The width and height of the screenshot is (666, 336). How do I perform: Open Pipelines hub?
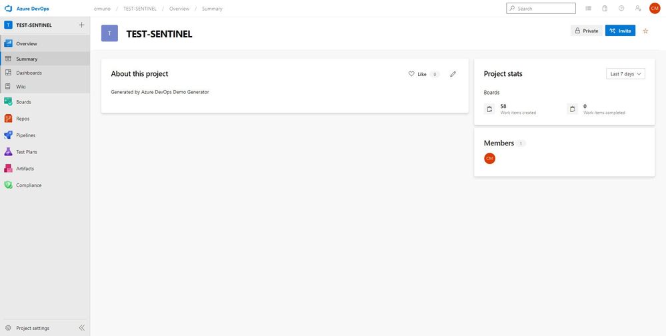click(45, 135)
